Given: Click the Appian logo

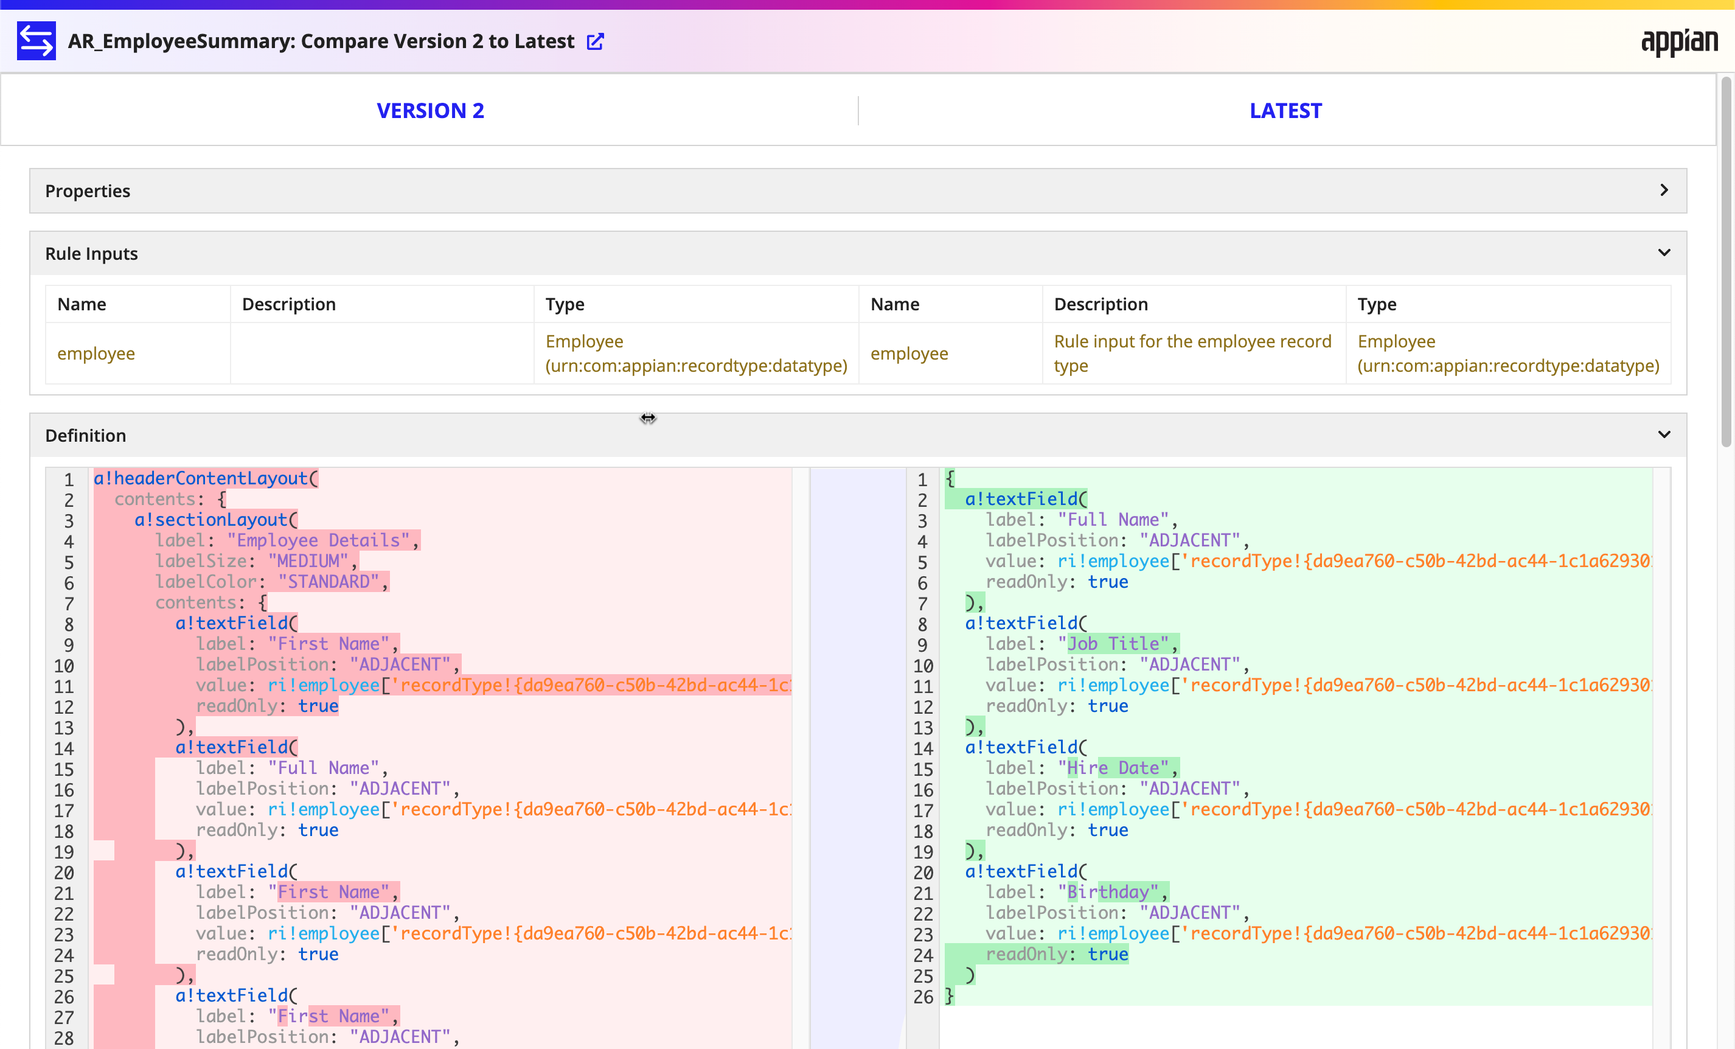Looking at the screenshot, I should [1680, 42].
